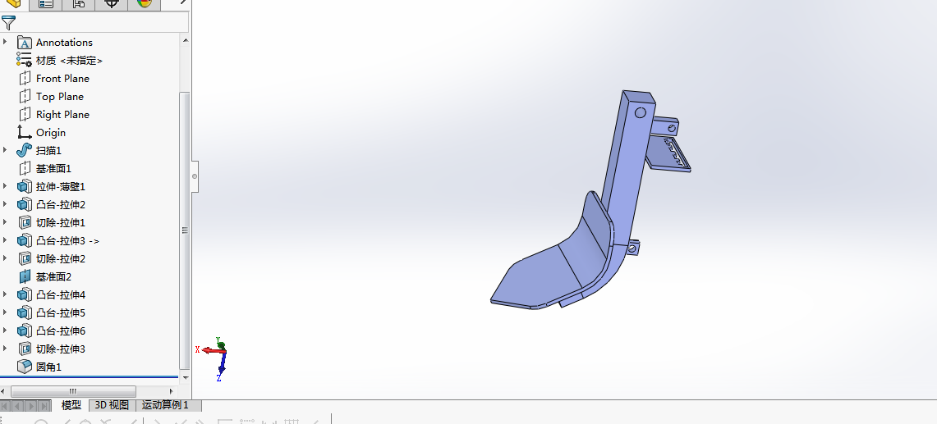Switch to the 模型 tab
The height and width of the screenshot is (424, 937).
pyautogui.click(x=71, y=405)
